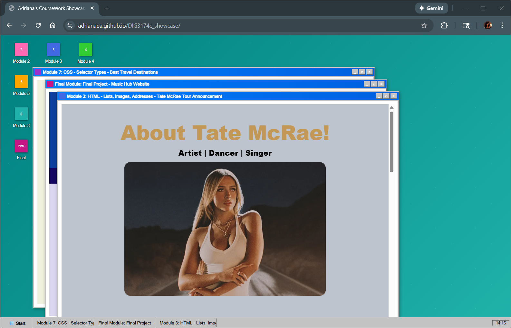Bookmark this page with the star icon
Screen dimensions: 511x328
click(424, 25)
